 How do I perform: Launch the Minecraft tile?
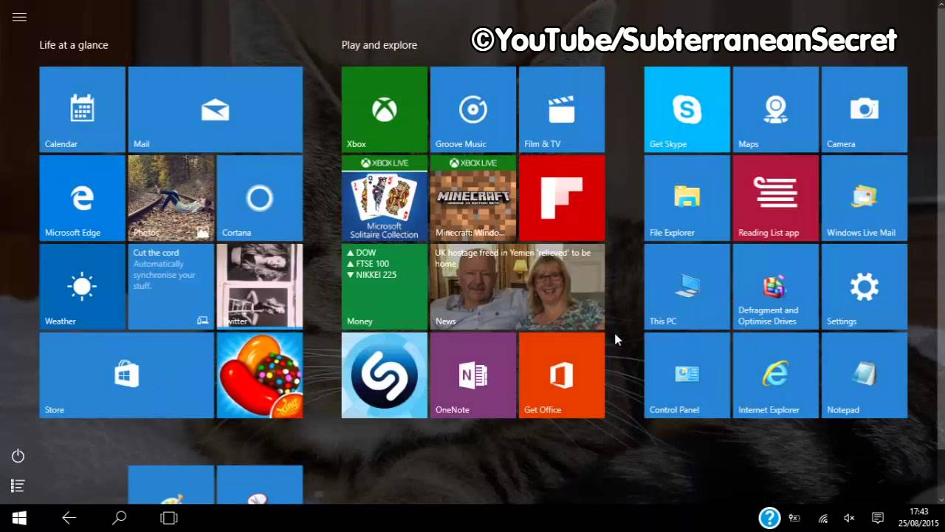click(x=472, y=198)
